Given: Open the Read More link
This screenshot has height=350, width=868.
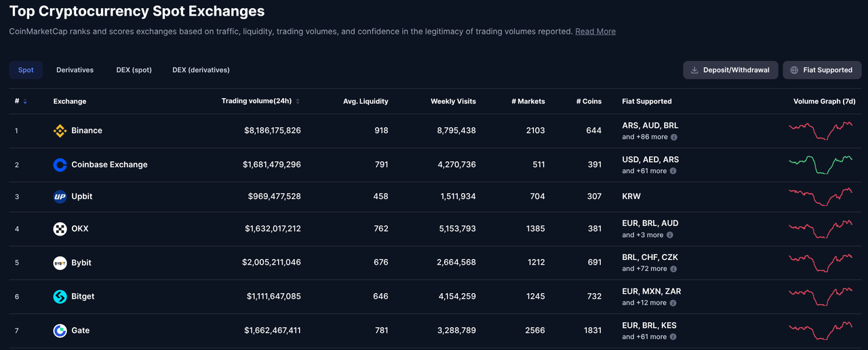Looking at the screenshot, I should tap(595, 31).
